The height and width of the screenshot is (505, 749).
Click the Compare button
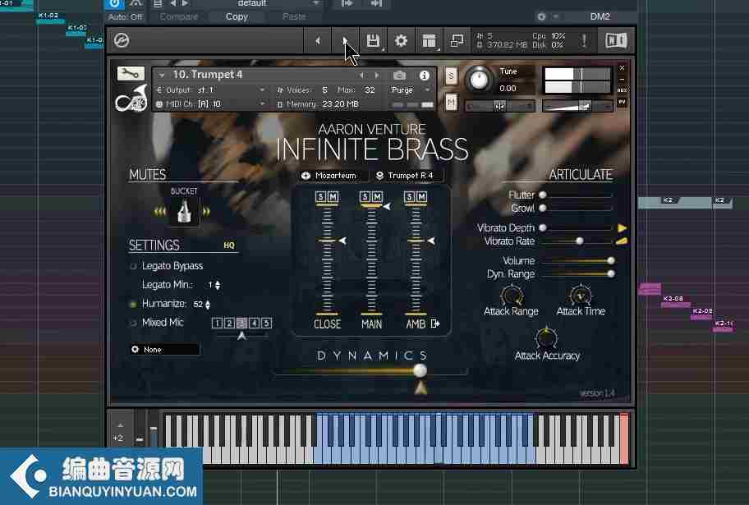(179, 16)
